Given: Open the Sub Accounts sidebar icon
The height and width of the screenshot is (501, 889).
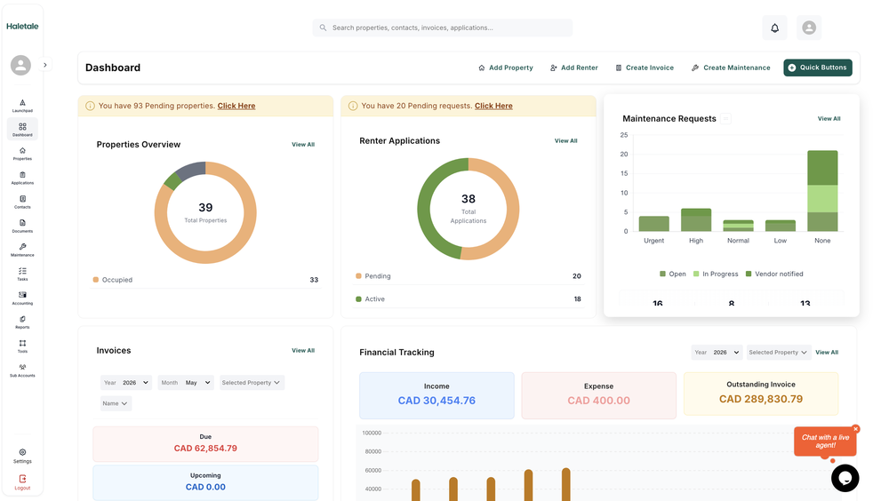Looking at the screenshot, I should coord(22,370).
